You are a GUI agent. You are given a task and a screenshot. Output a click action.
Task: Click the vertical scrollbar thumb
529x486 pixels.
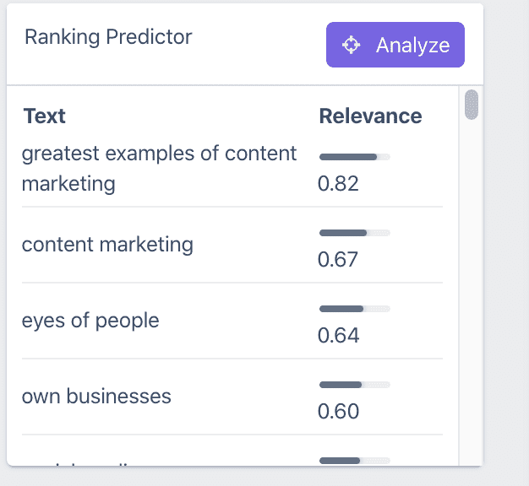click(x=472, y=105)
